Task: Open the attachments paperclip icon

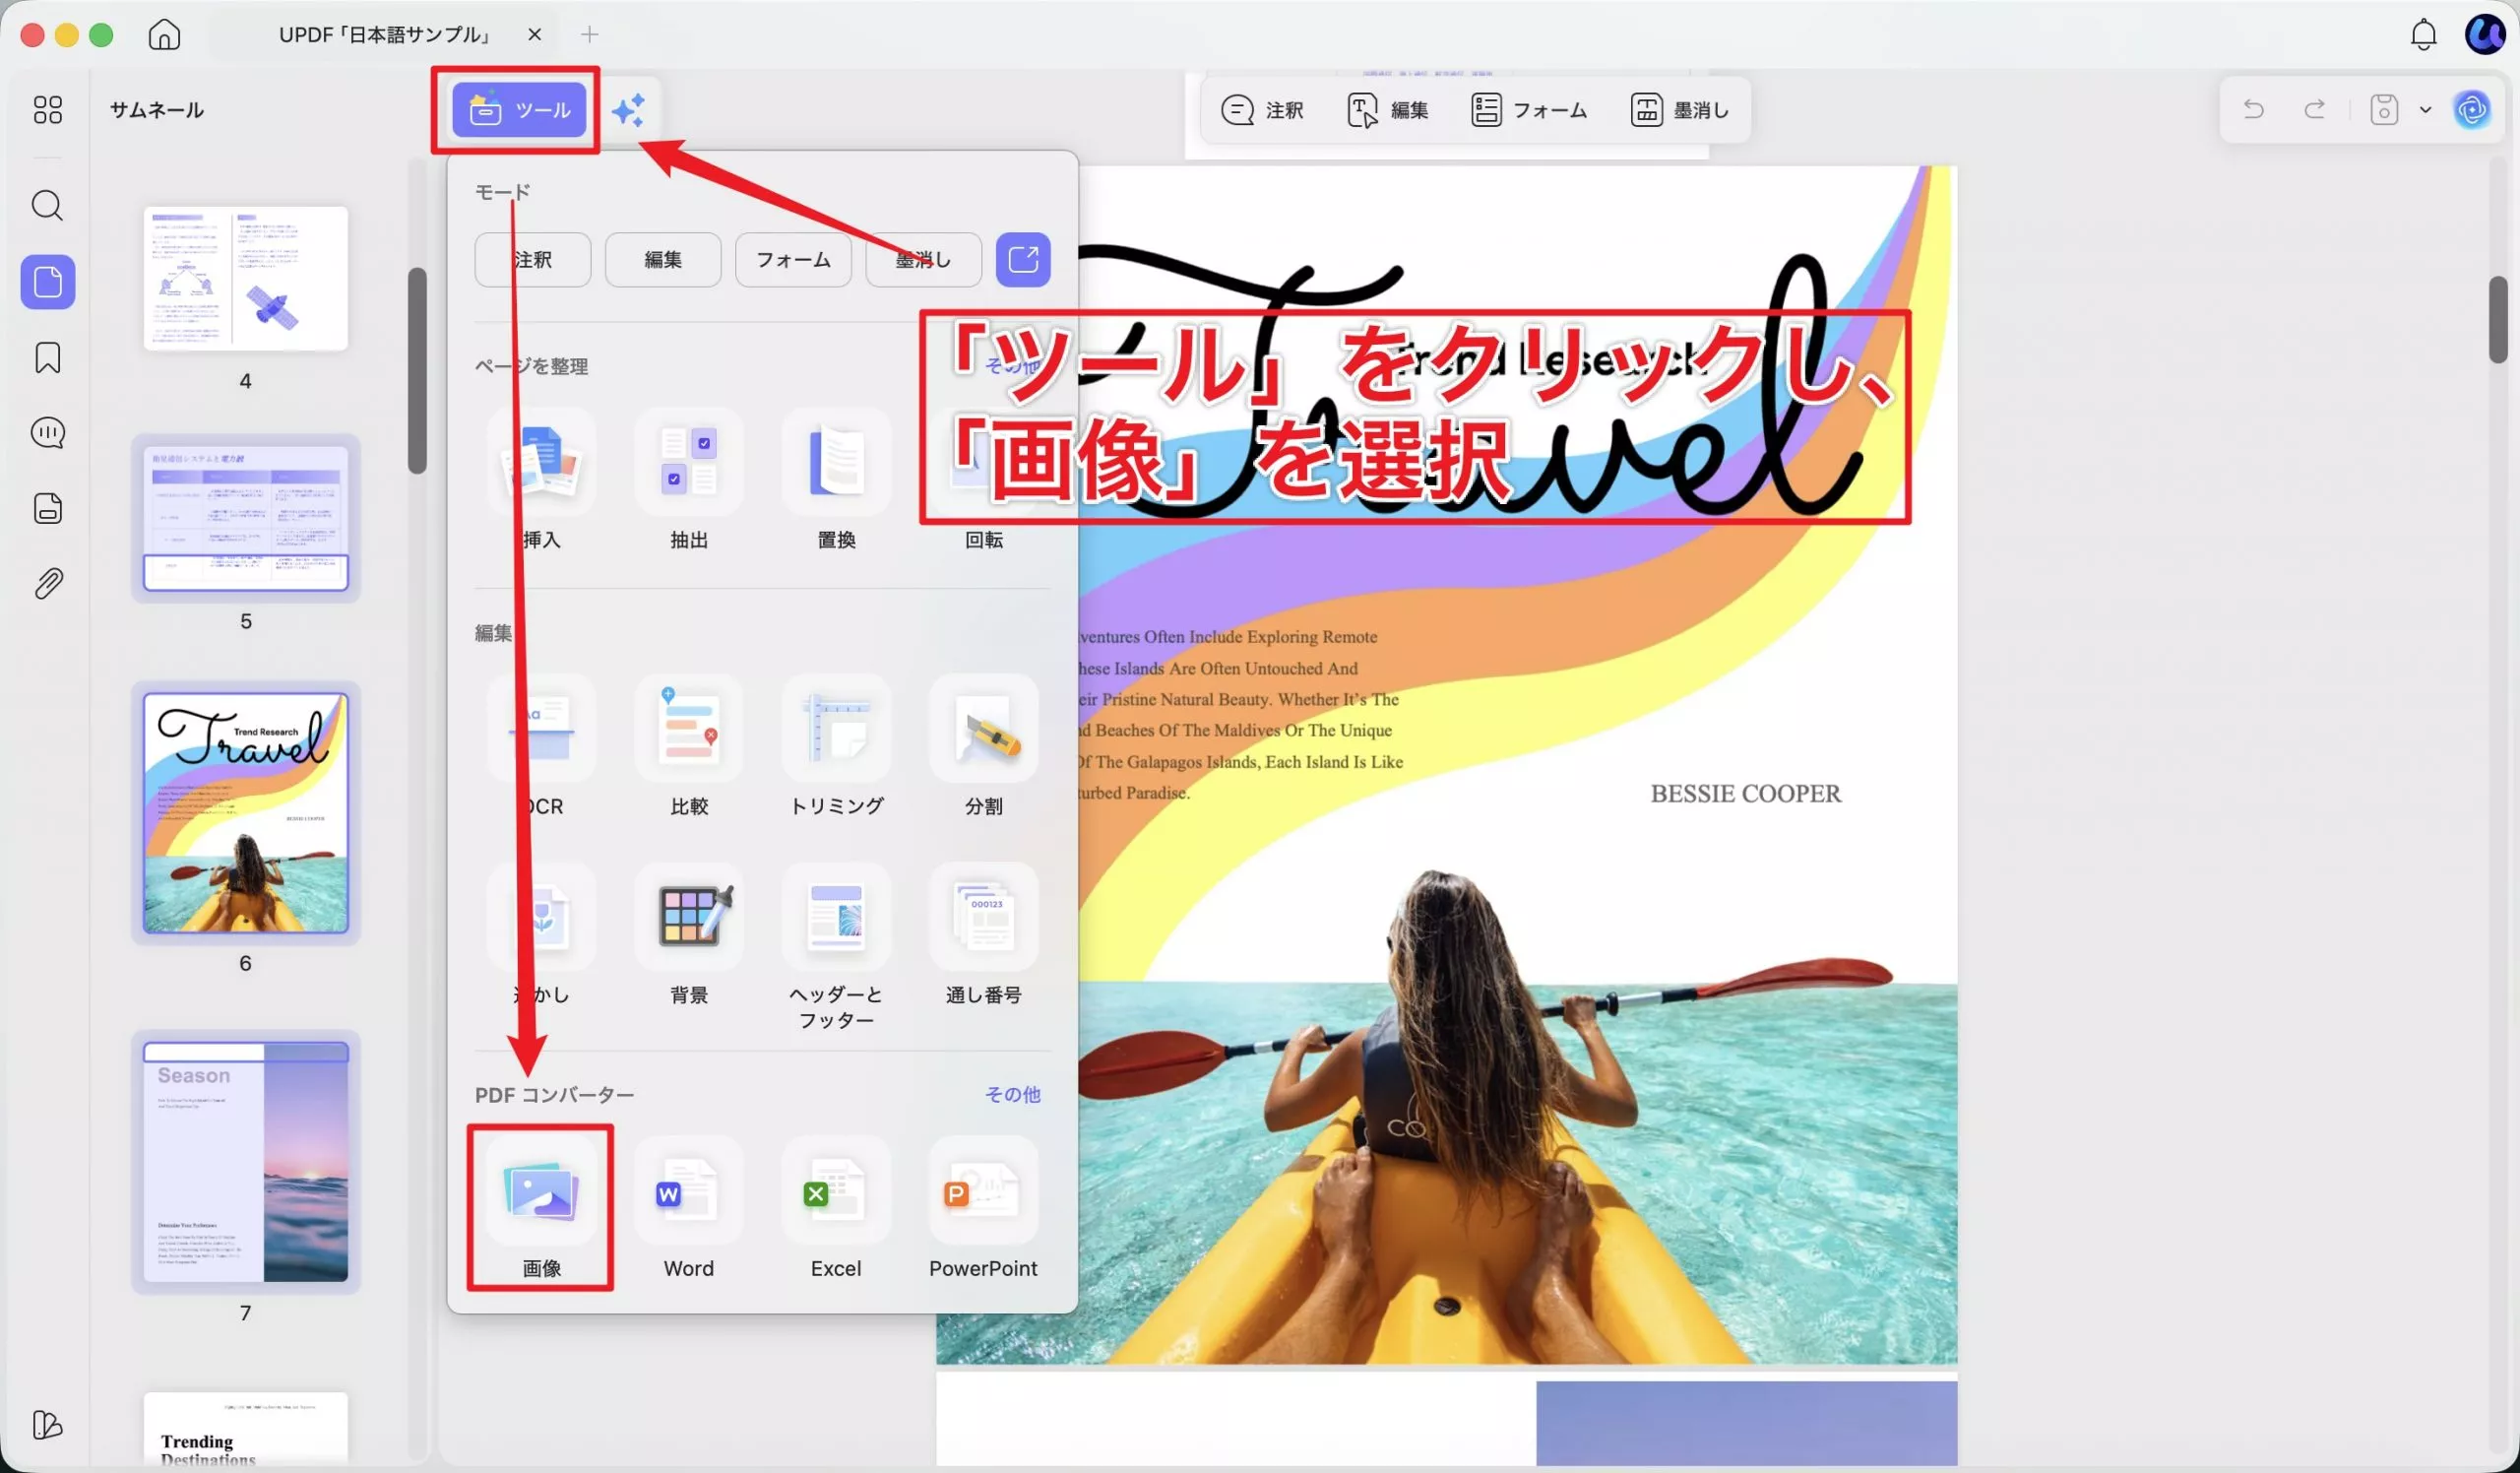Action: 47,583
